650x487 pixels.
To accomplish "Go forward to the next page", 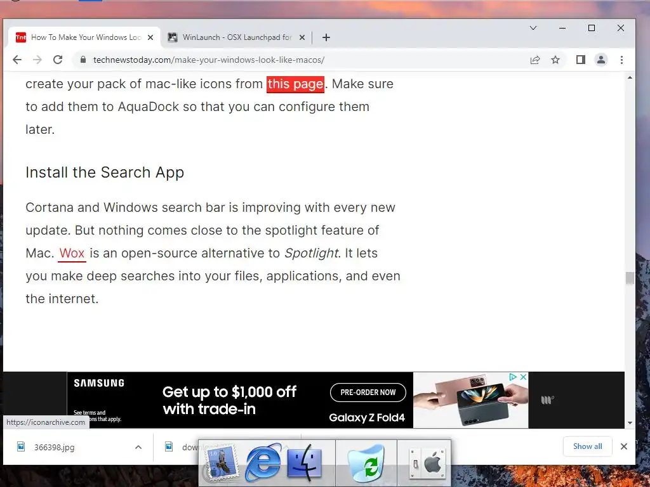I will coord(37,60).
